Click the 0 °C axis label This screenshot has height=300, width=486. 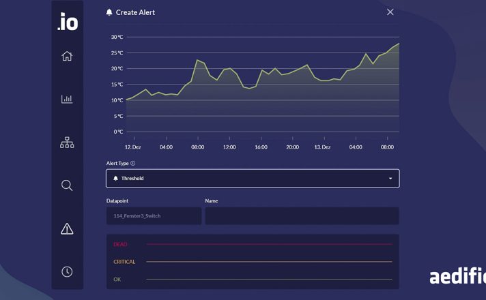118,132
